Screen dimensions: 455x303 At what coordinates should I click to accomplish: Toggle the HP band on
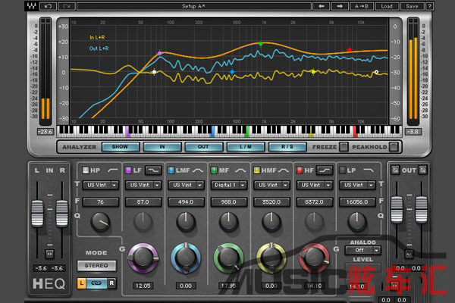85,170
